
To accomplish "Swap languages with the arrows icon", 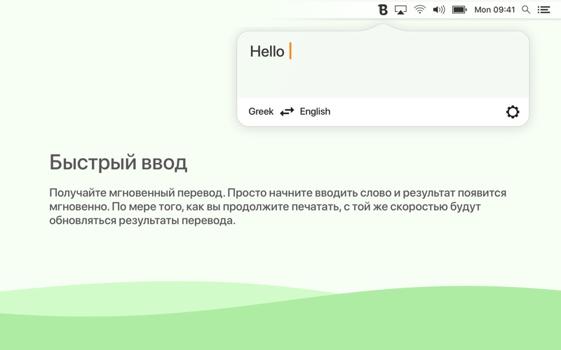I will pos(287,112).
